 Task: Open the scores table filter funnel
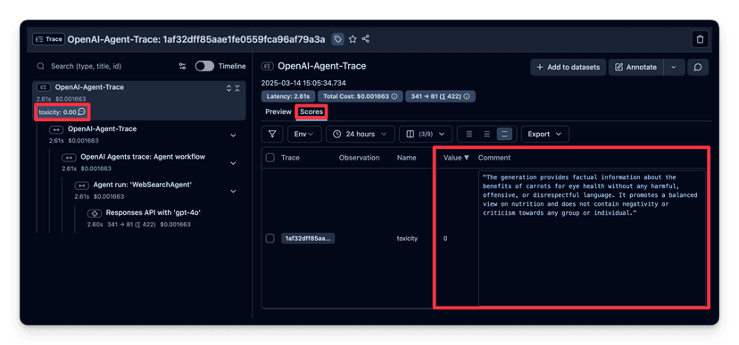pos(272,134)
